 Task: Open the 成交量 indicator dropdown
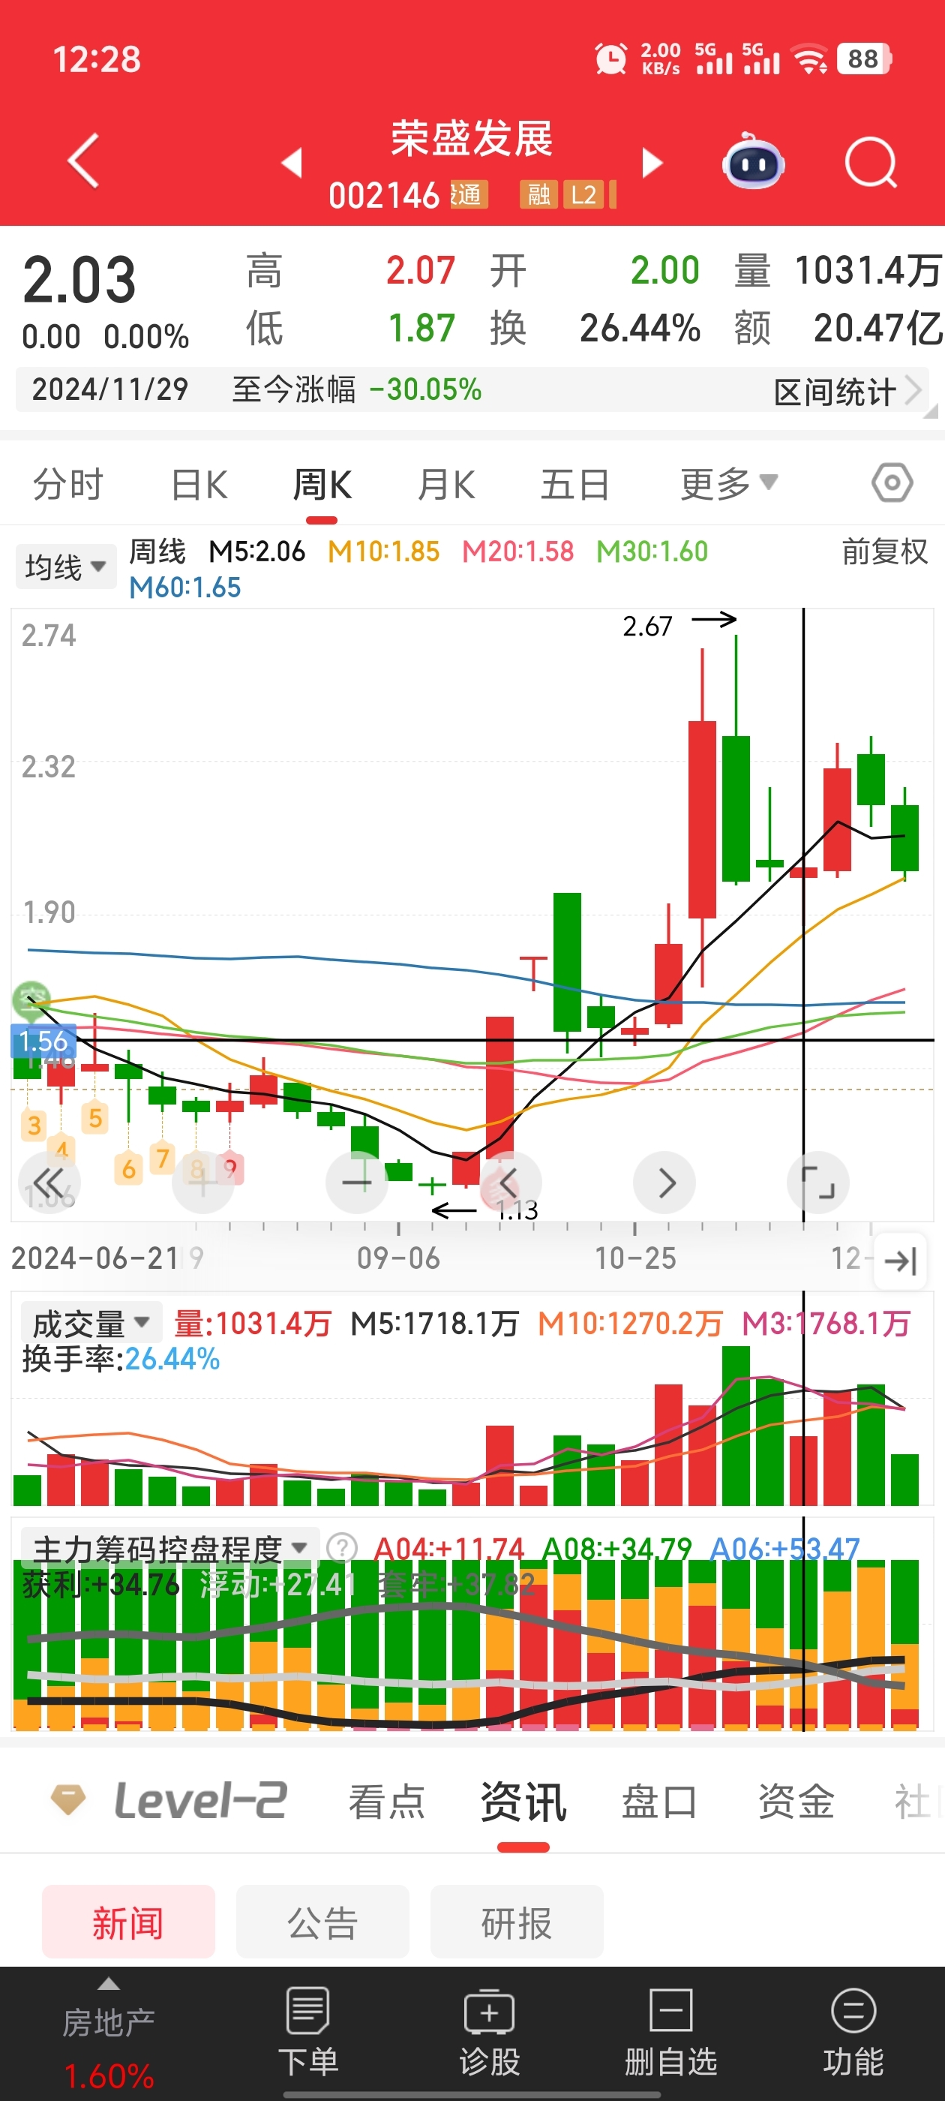click(x=91, y=1323)
